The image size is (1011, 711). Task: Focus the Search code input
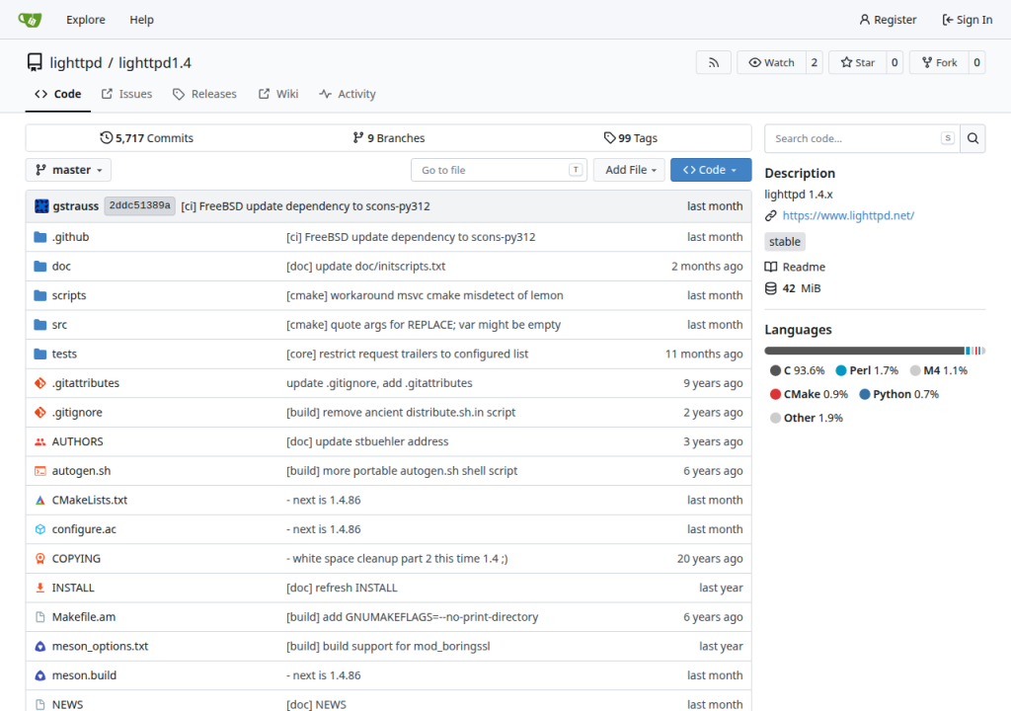861,138
